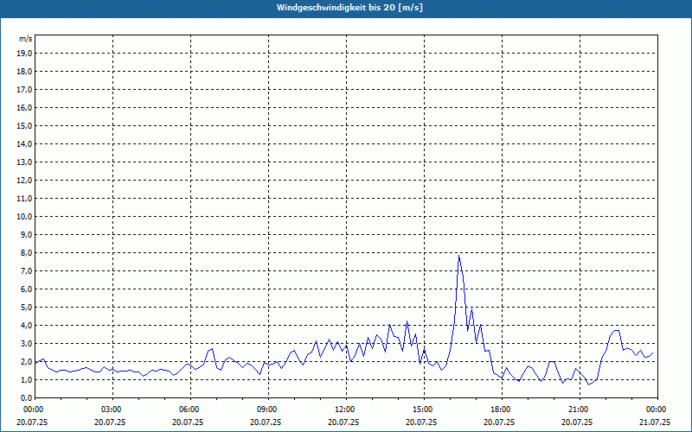
Task: Click the 16,0 y-axis label
Action: (25, 107)
